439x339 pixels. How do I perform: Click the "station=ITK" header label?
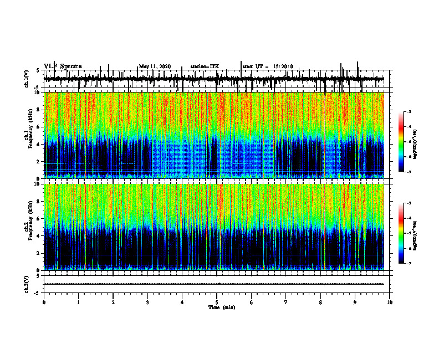click(205, 66)
